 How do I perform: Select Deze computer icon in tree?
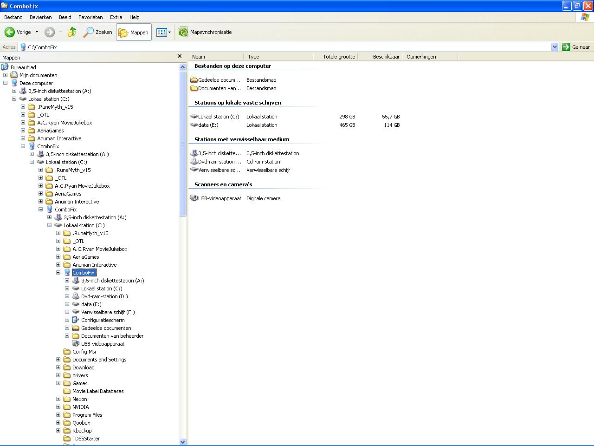click(14, 83)
